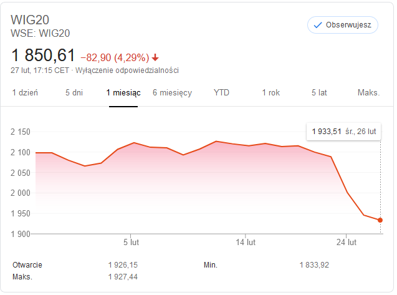Click the current price 1 850,61
This screenshot has height=295, width=397.
pyautogui.click(x=43, y=55)
